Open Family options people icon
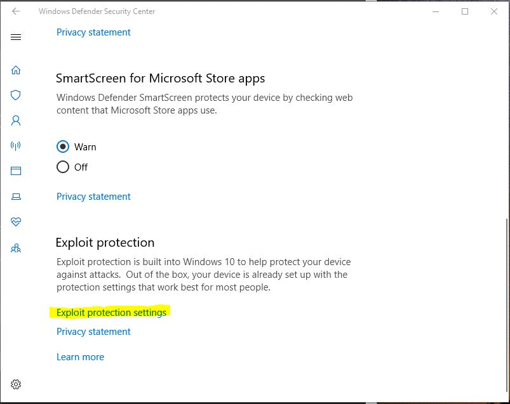 [x=16, y=249]
